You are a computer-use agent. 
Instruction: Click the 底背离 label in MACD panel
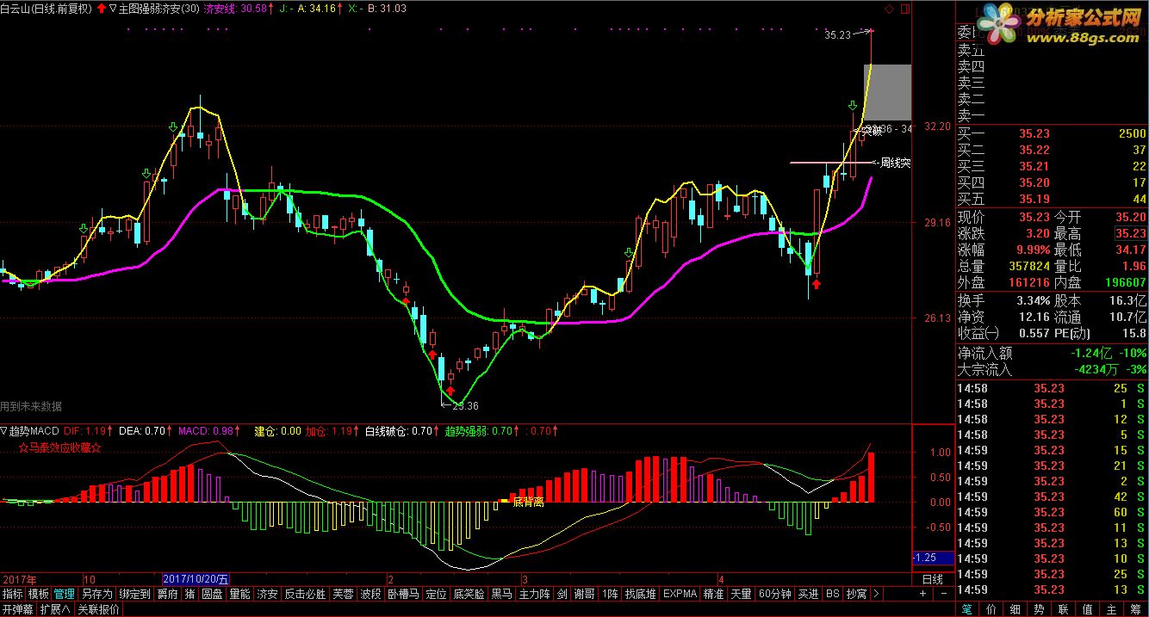click(x=528, y=501)
